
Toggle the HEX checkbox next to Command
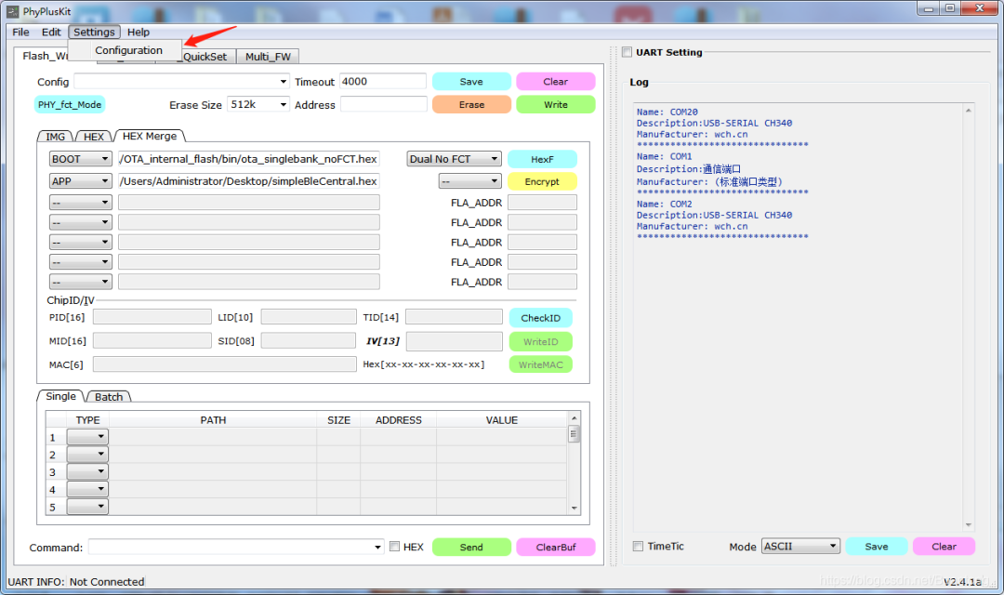click(394, 547)
